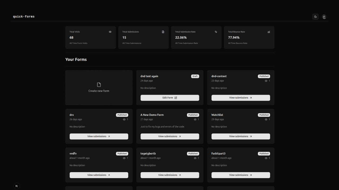Click the chart icon on Total Bounce Rate card
The image size is (339, 190).
click(x=269, y=32)
